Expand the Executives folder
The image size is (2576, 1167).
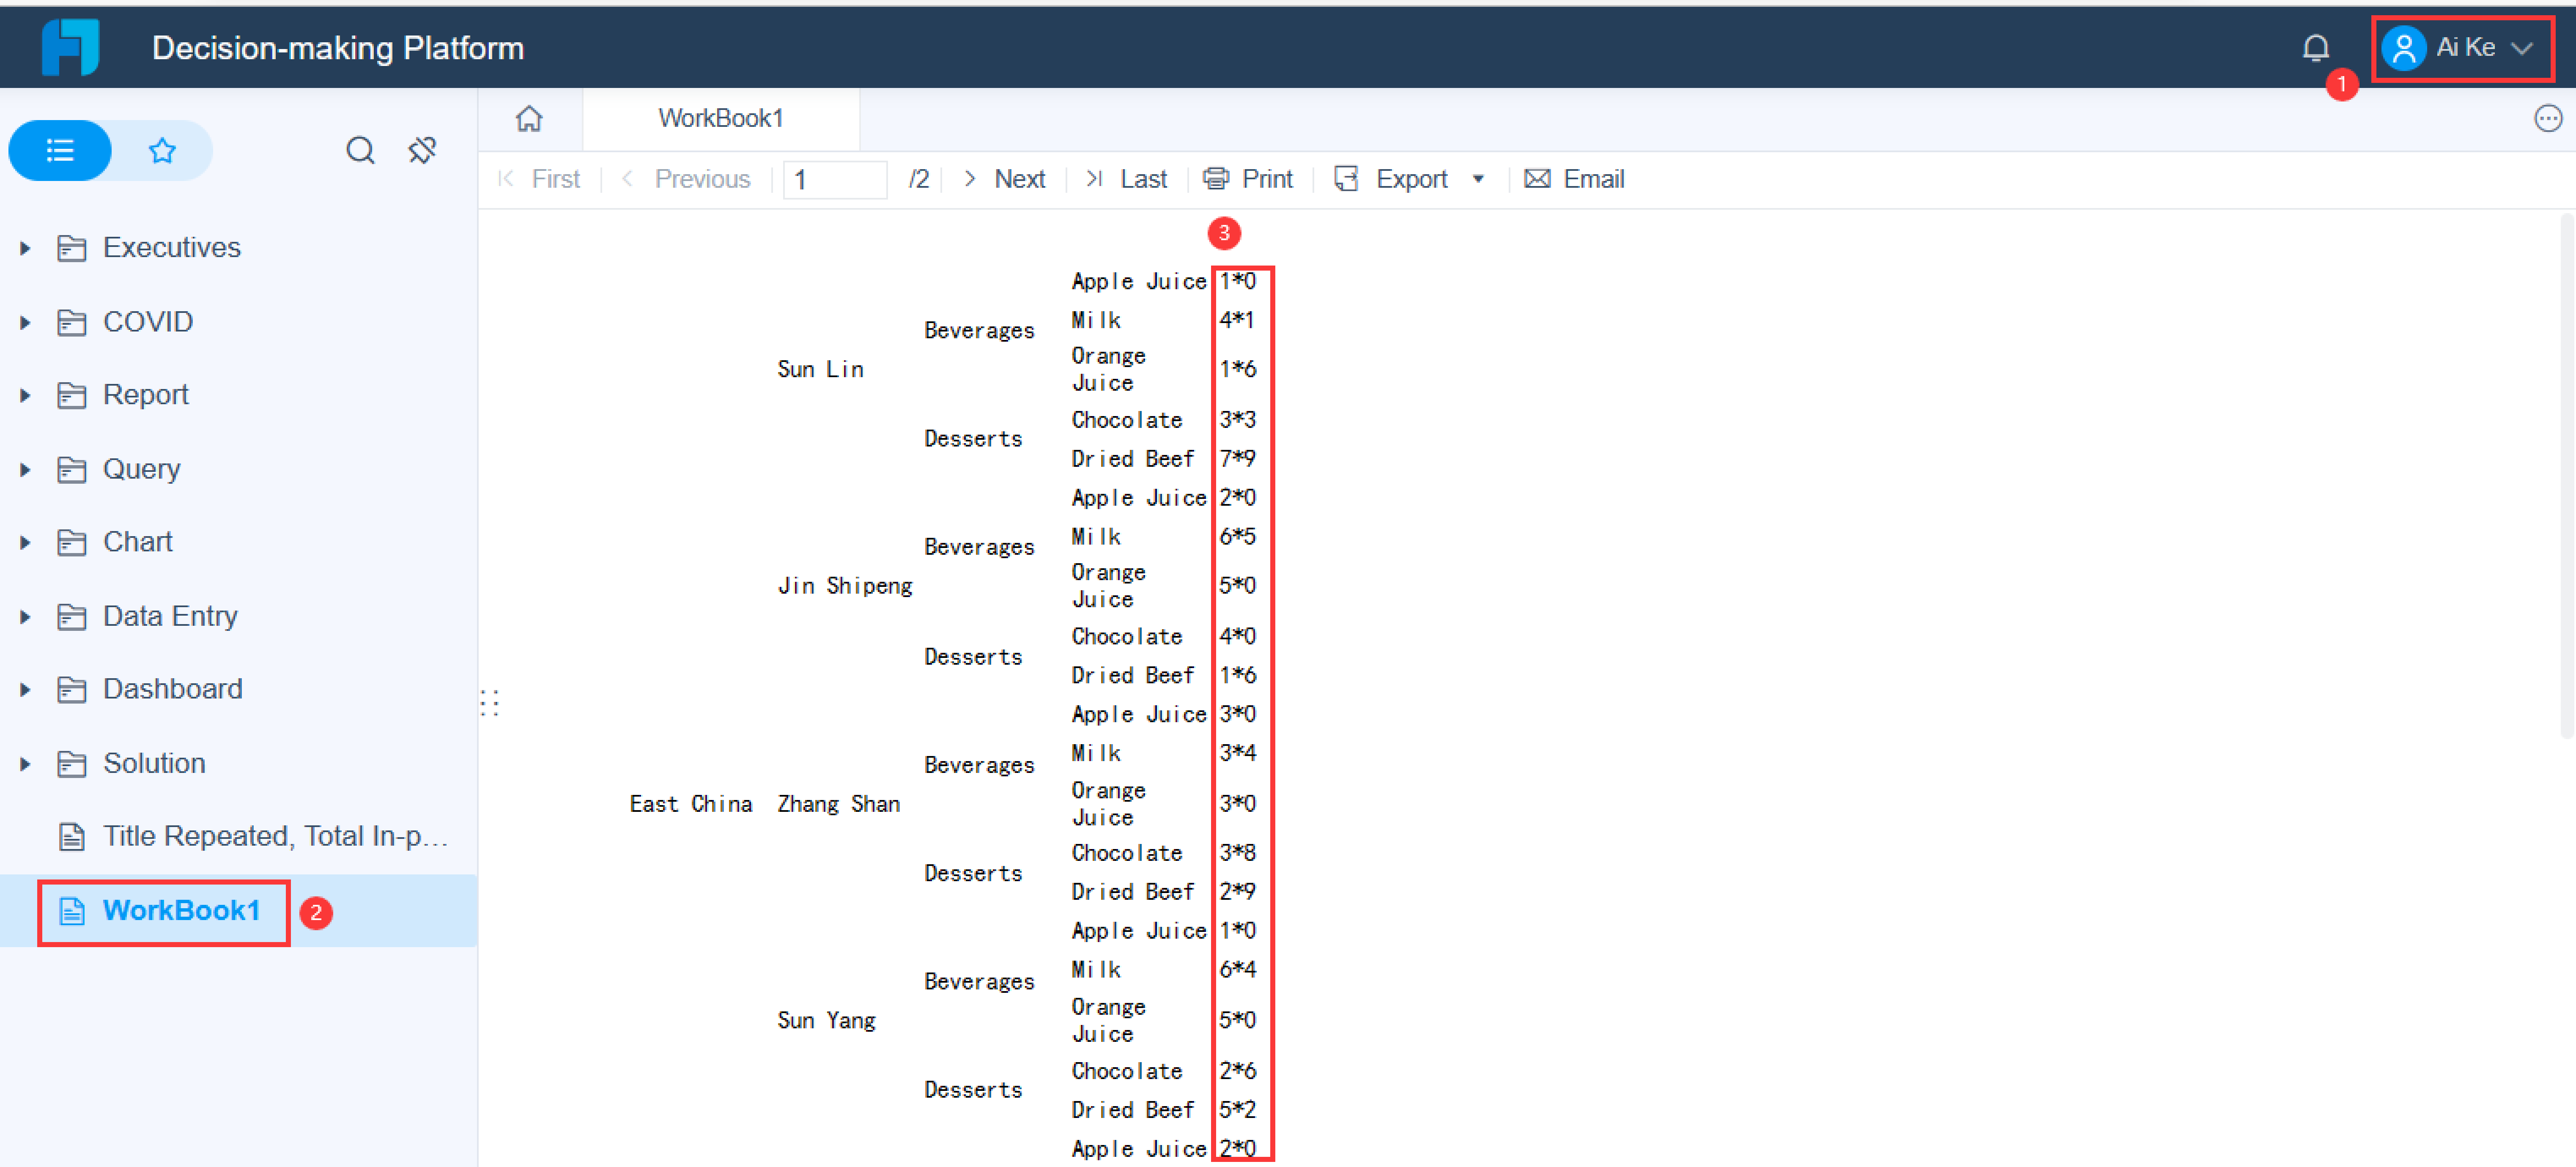(x=26, y=248)
